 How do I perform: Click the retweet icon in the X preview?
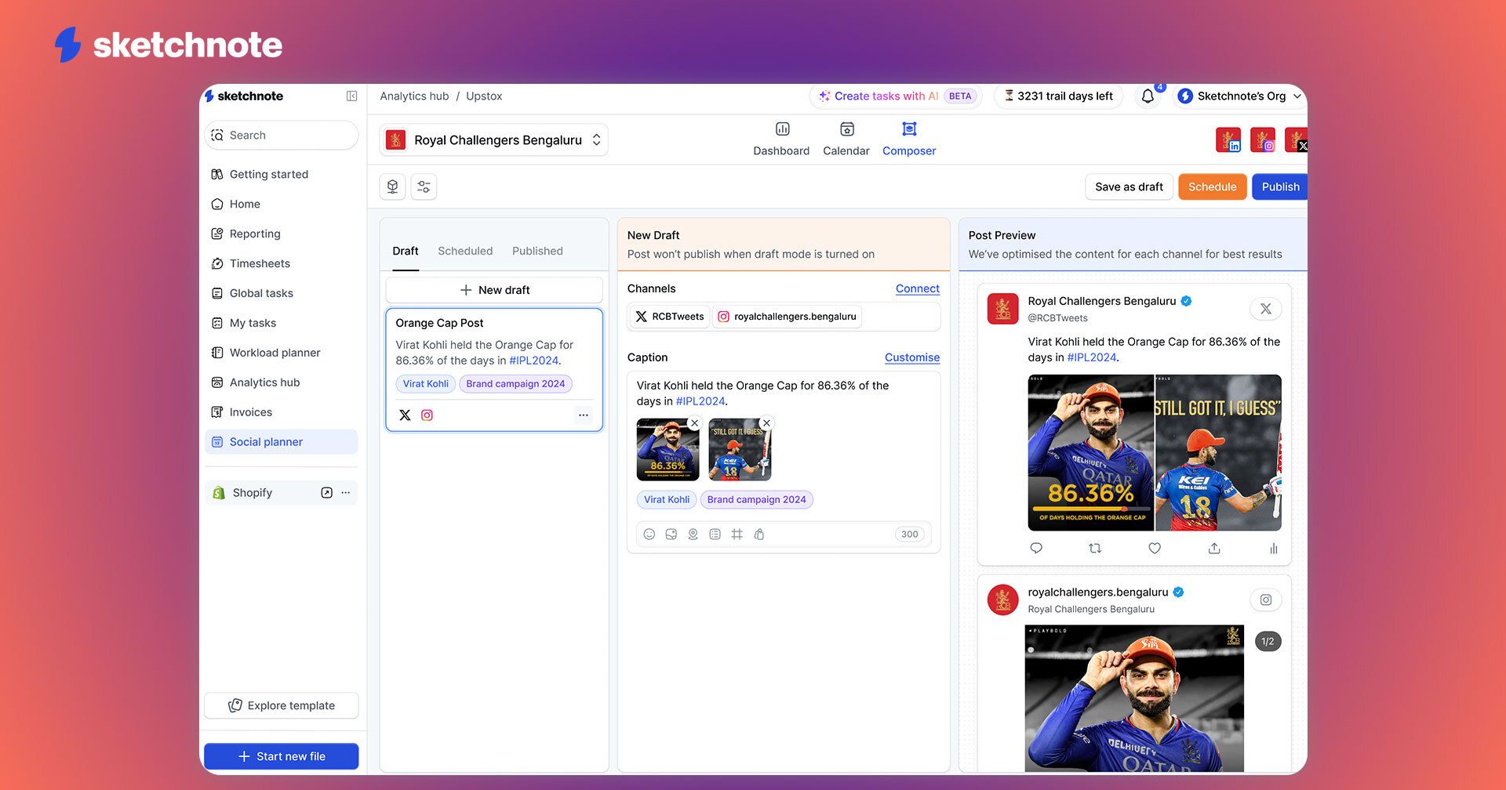[x=1096, y=549]
